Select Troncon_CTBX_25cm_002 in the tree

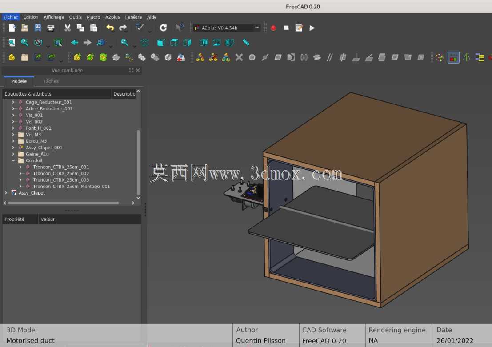point(61,173)
